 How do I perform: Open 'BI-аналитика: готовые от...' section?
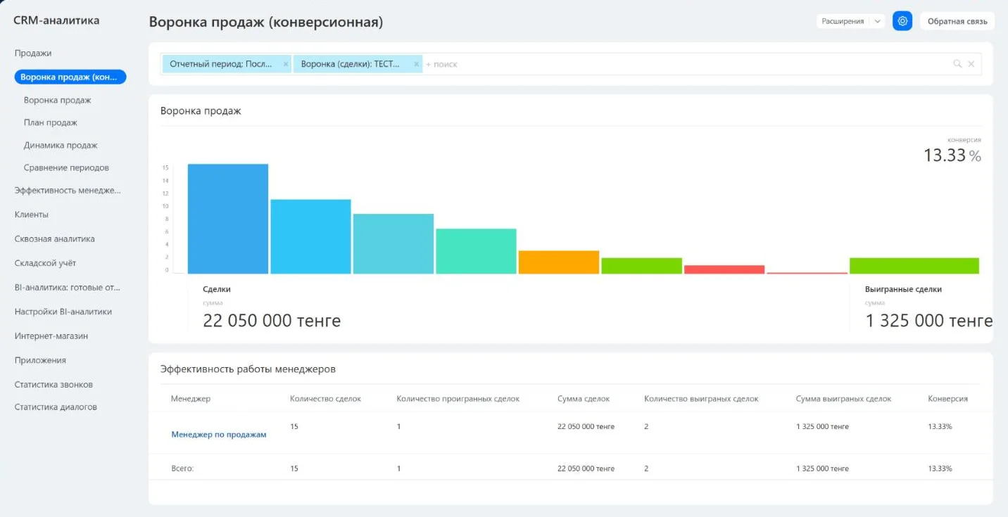point(68,287)
